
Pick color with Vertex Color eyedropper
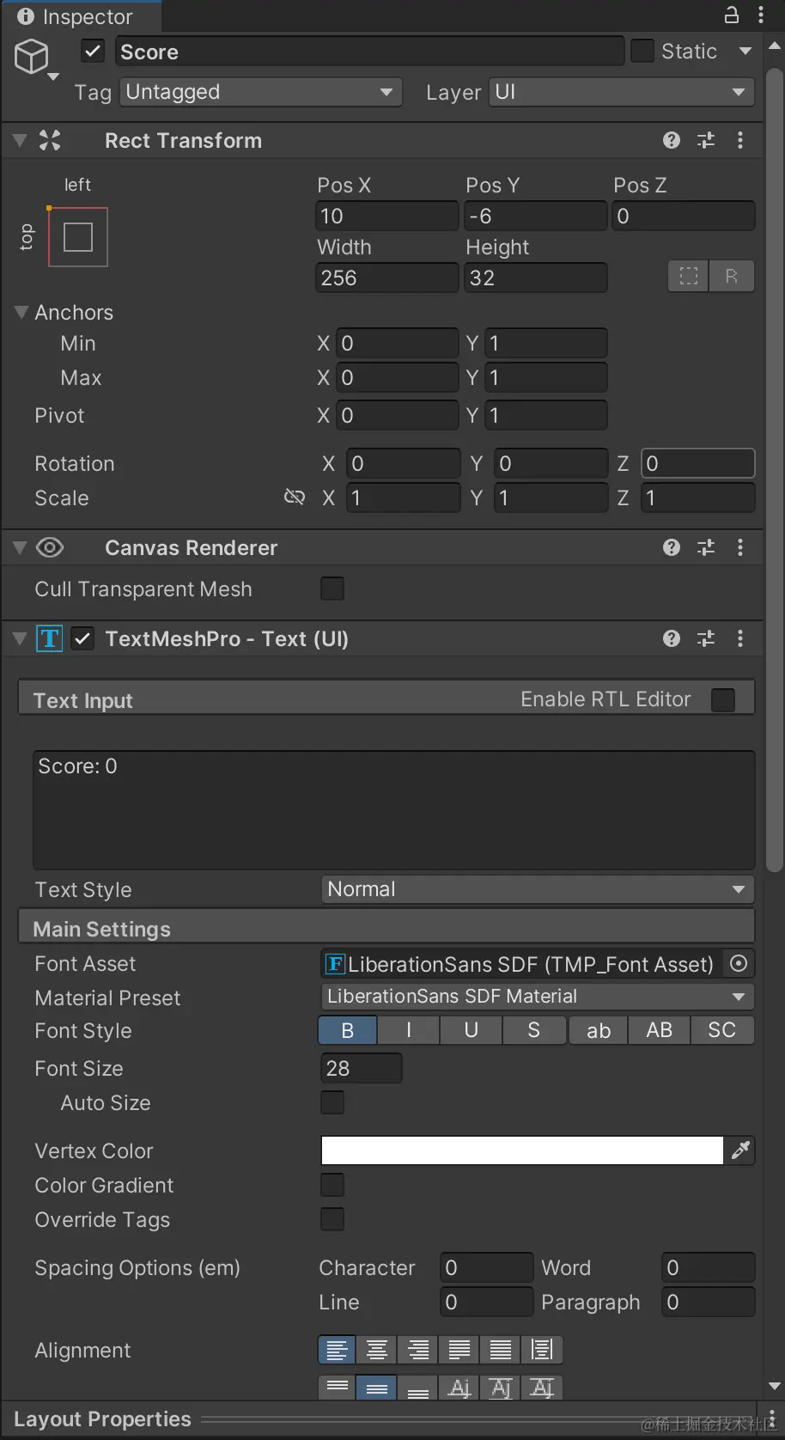740,1150
